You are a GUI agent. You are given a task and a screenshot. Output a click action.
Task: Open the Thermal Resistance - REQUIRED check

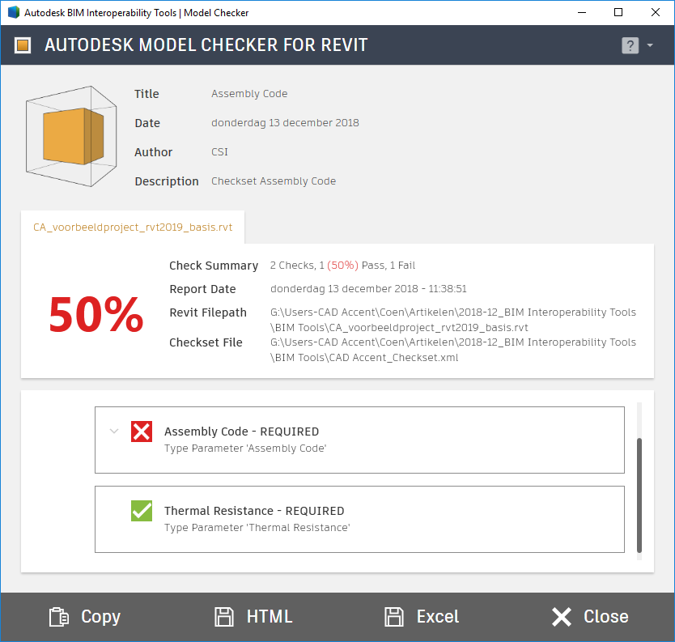359,519
